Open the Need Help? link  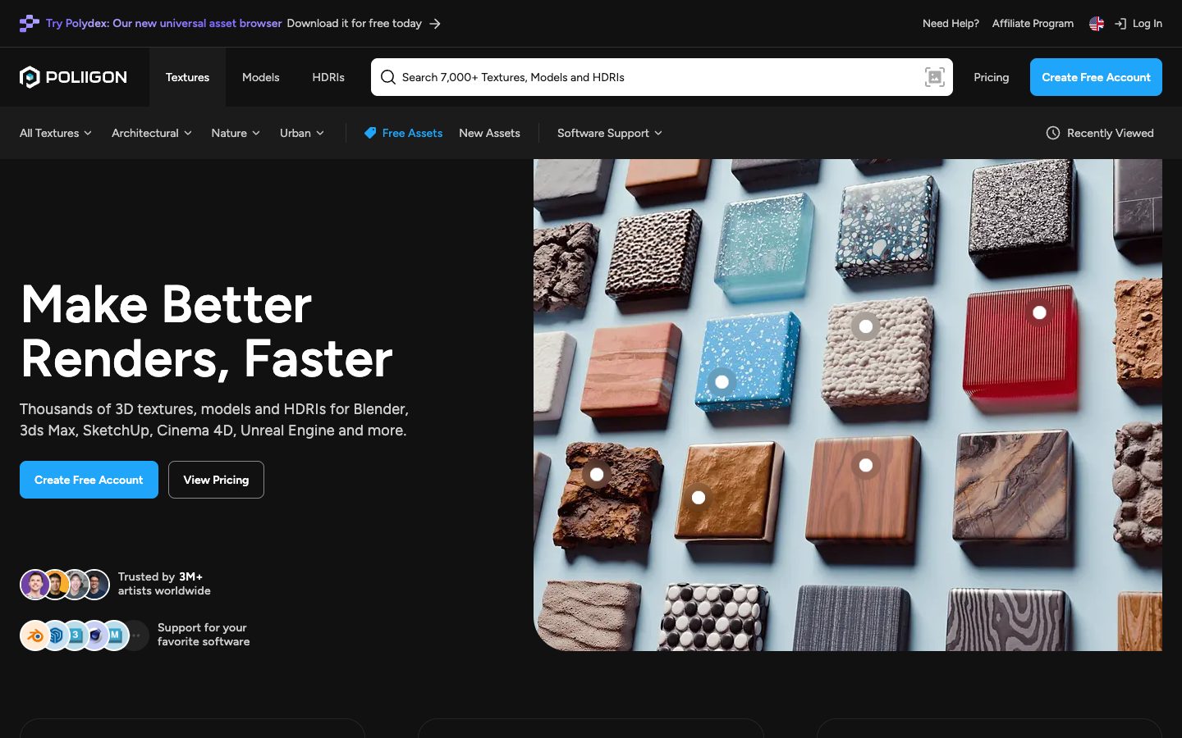pyautogui.click(x=951, y=24)
